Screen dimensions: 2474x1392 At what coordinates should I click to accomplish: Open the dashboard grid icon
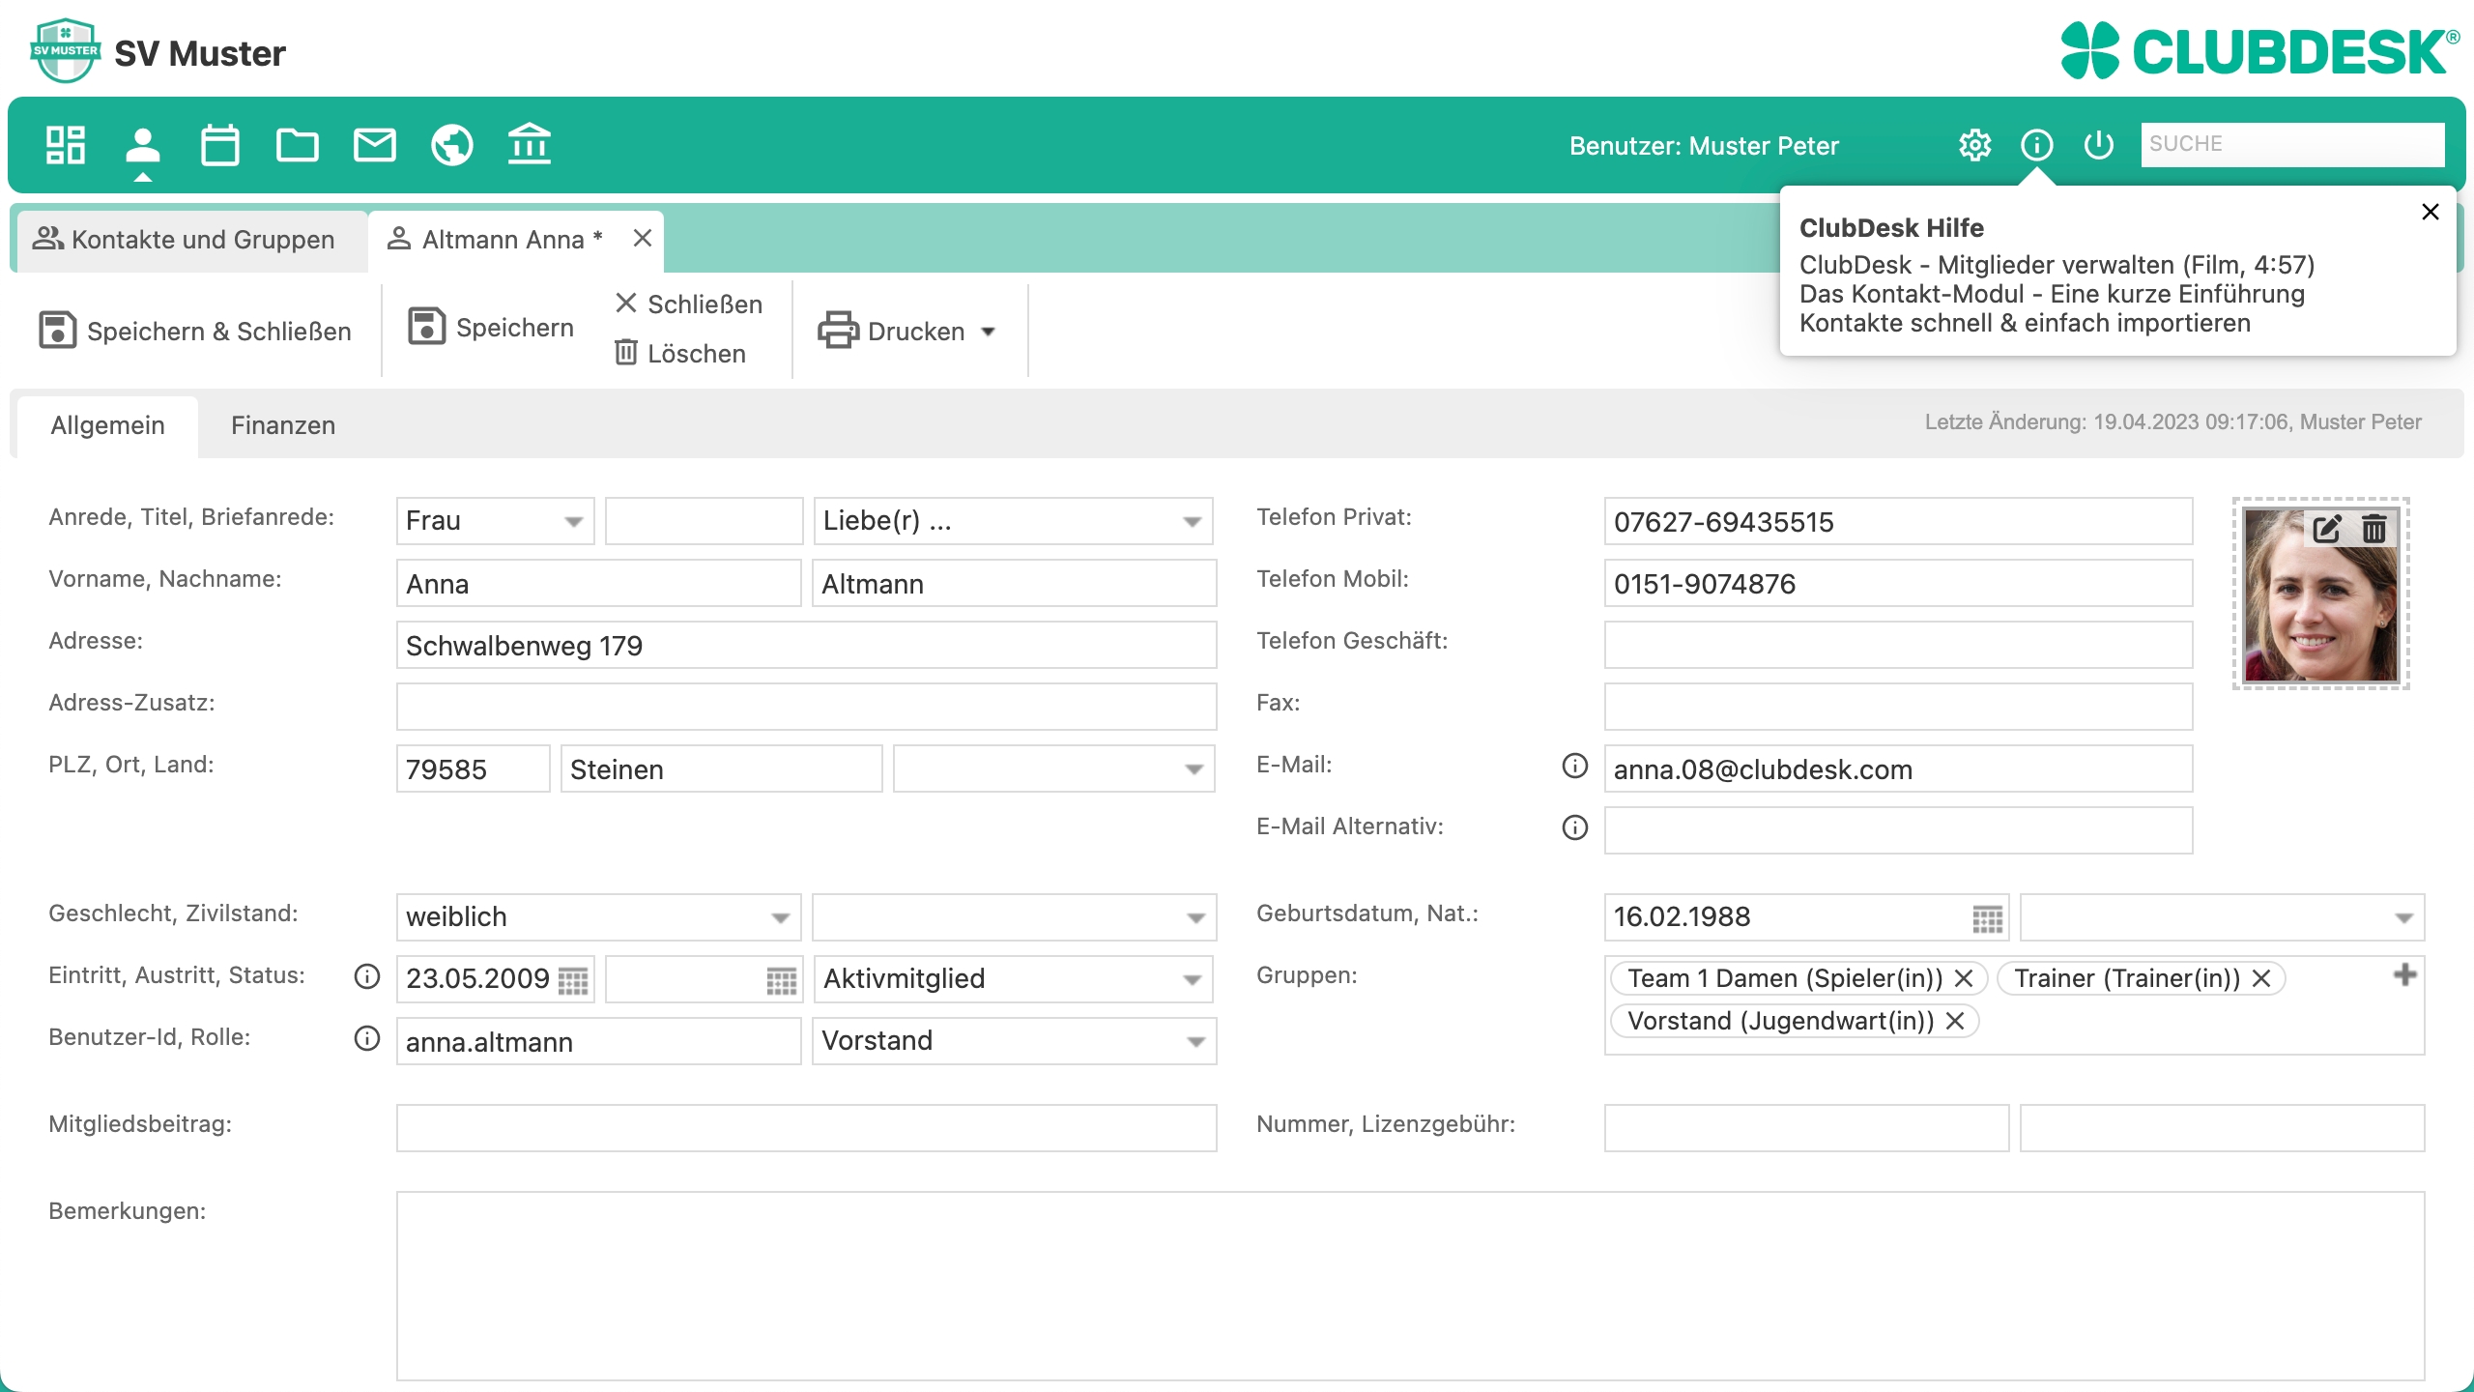click(x=66, y=145)
